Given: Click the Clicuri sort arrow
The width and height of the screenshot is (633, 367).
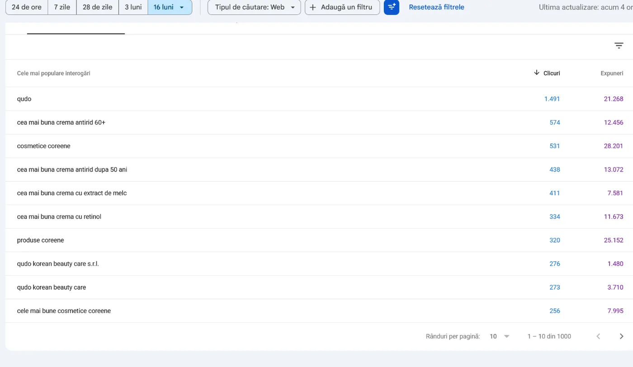Looking at the screenshot, I should point(537,73).
